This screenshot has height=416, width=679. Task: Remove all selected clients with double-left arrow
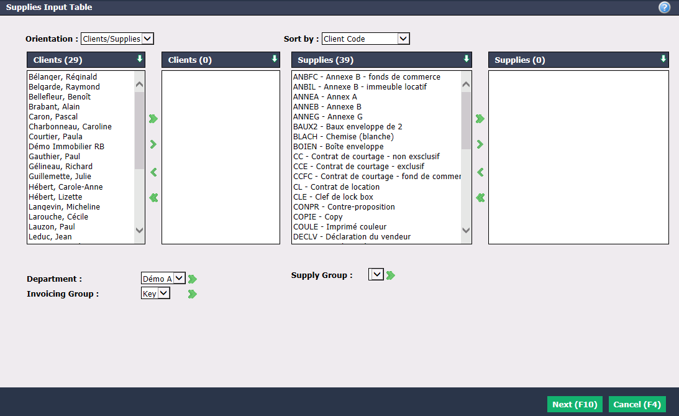[153, 198]
